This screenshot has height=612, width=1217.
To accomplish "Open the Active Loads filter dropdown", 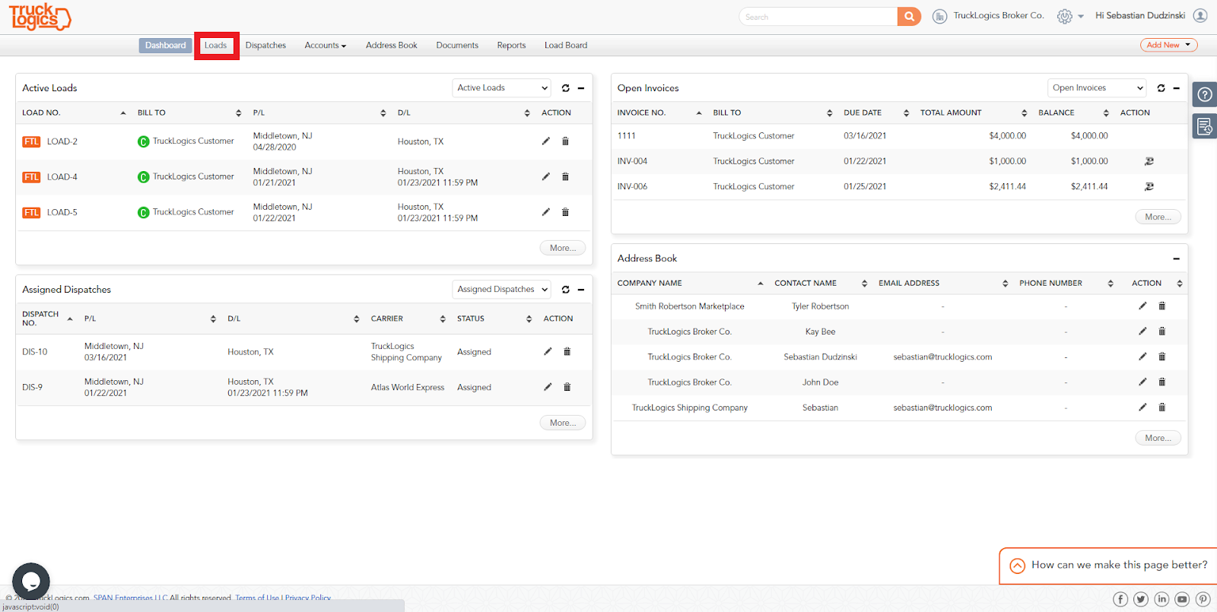I will 502,88.
